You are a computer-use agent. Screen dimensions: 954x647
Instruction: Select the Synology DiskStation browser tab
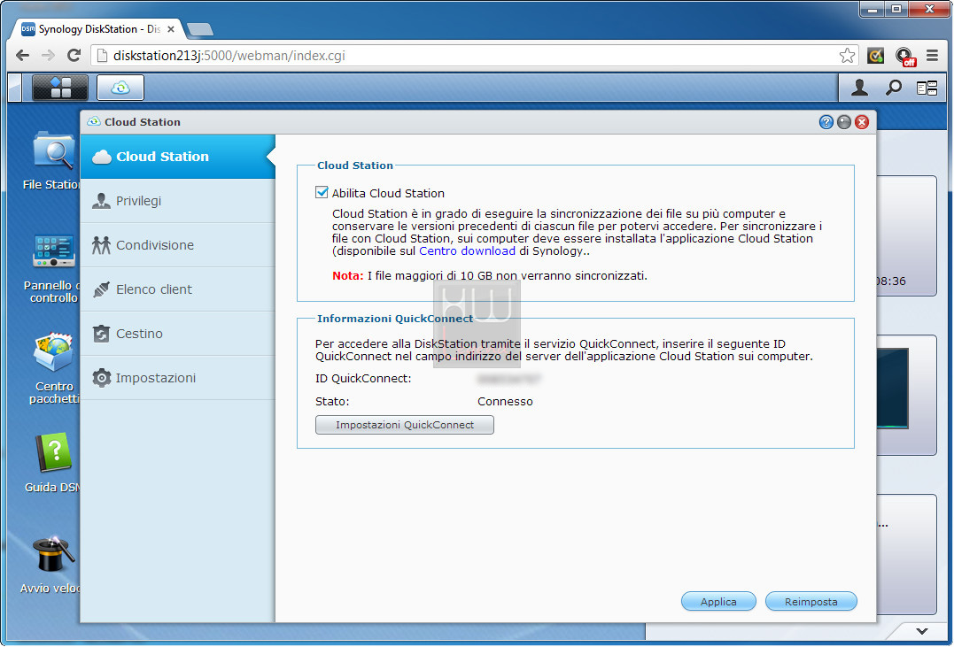(99, 29)
